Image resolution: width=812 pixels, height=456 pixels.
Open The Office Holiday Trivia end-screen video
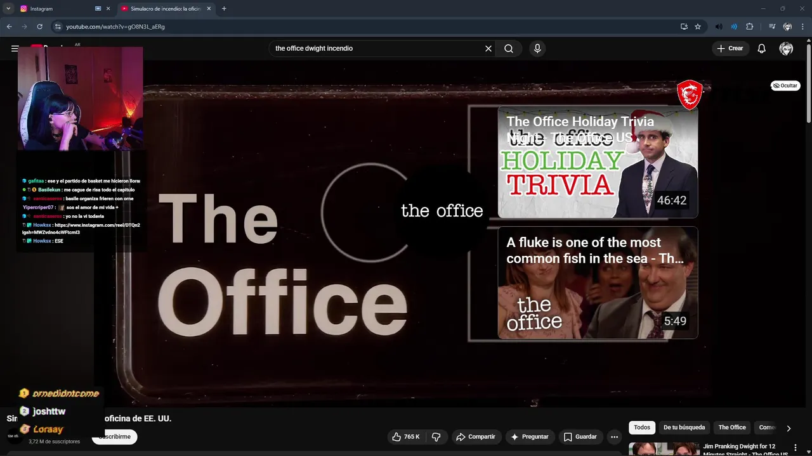[x=598, y=162]
